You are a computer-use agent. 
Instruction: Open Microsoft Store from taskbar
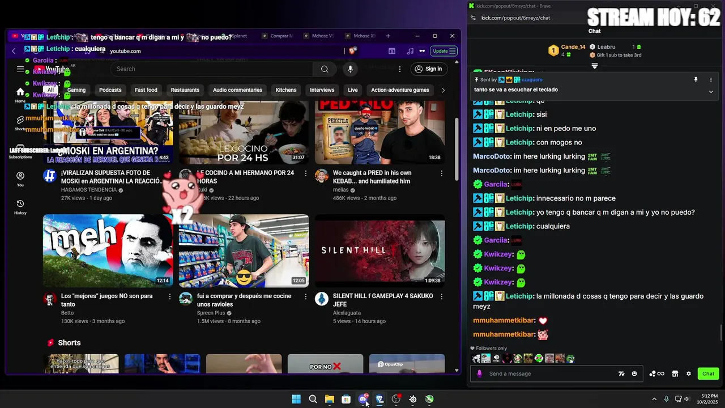[x=346, y=399]
